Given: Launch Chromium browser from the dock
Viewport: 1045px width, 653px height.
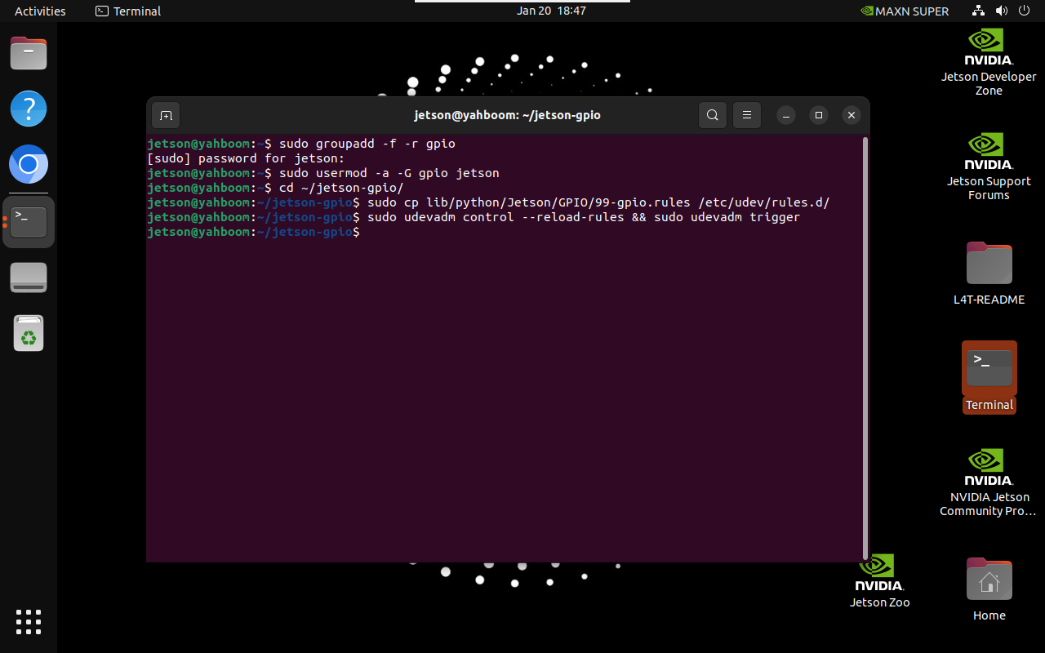Looking at the screenshot, I should [29, 166].
